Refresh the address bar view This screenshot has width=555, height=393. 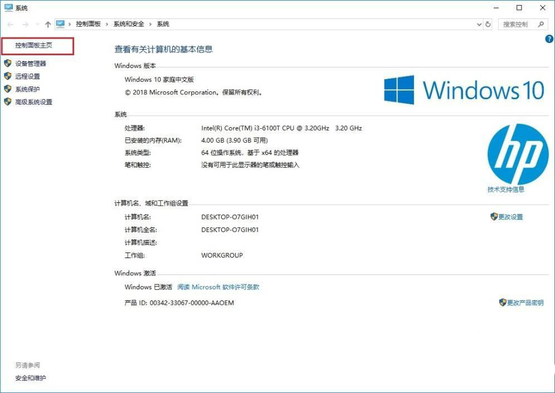(x=488, y=25)
